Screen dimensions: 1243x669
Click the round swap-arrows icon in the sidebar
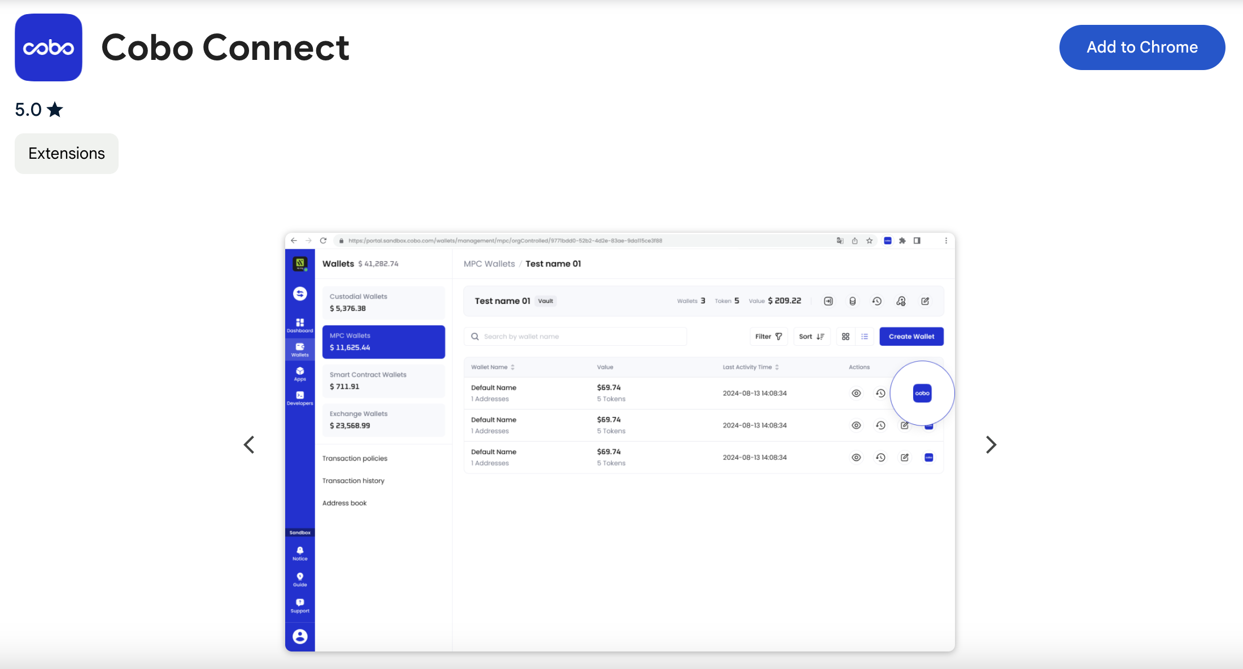300,294
